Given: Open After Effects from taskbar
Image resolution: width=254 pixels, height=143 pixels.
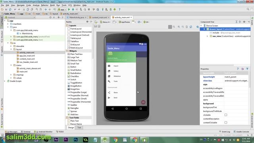Looking at the screenshot, I should pos(56,139).
